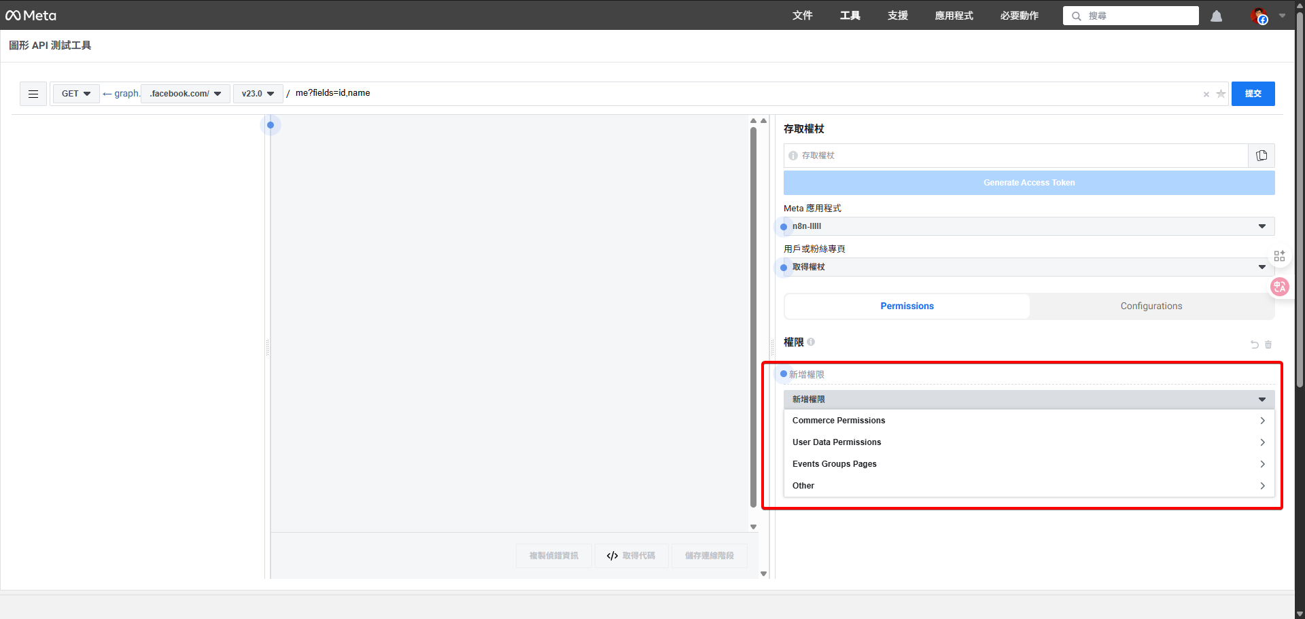Click the pink translate floating icon
Viewport: 1305px width, 619px height.
tap(1279, 287)
